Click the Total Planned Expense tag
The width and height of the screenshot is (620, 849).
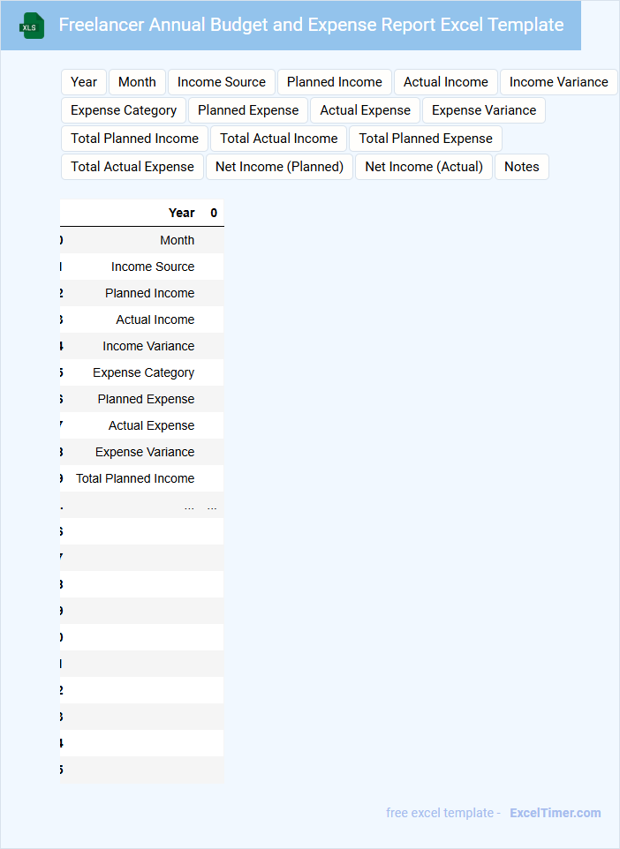[426, 139]
